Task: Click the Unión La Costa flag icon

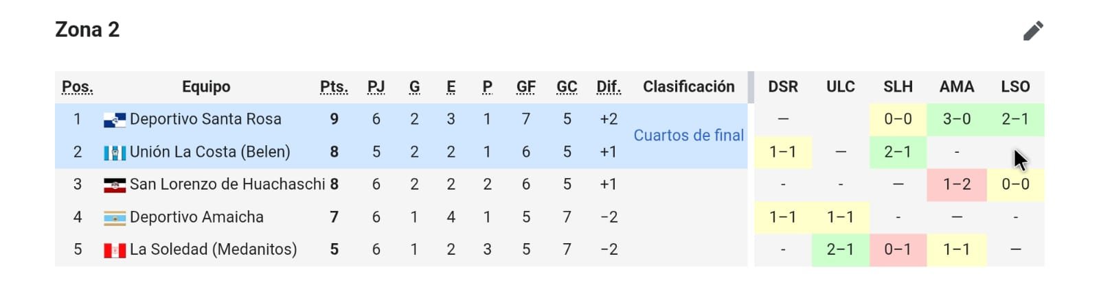Action: tap(114, 152)
